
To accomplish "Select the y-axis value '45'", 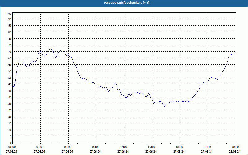I will [10, 84].
